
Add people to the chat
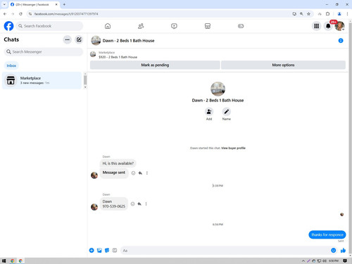[209, 112]
